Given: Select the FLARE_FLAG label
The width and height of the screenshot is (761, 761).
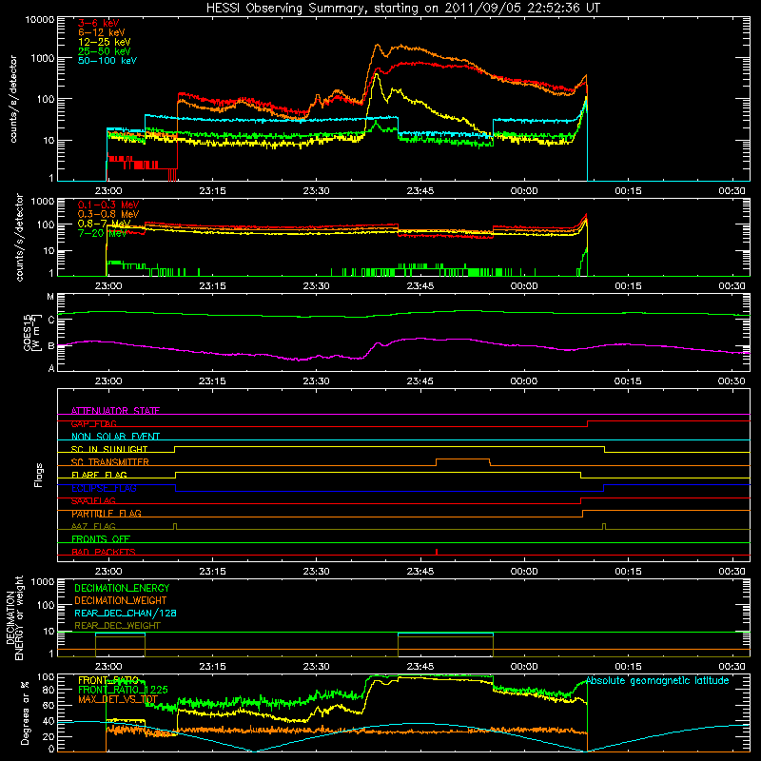Looking at the screenshot, I should click(x=99, y=475).
